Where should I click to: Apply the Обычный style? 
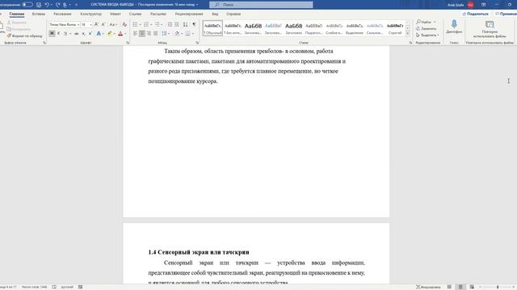pyautogui.click(x=212, y=28)
